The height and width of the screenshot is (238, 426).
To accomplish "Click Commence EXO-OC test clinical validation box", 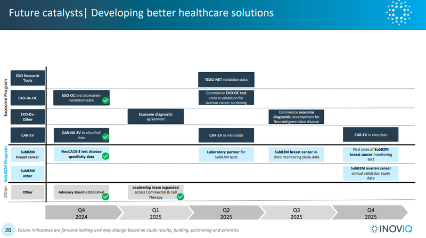I will point(226,98).
